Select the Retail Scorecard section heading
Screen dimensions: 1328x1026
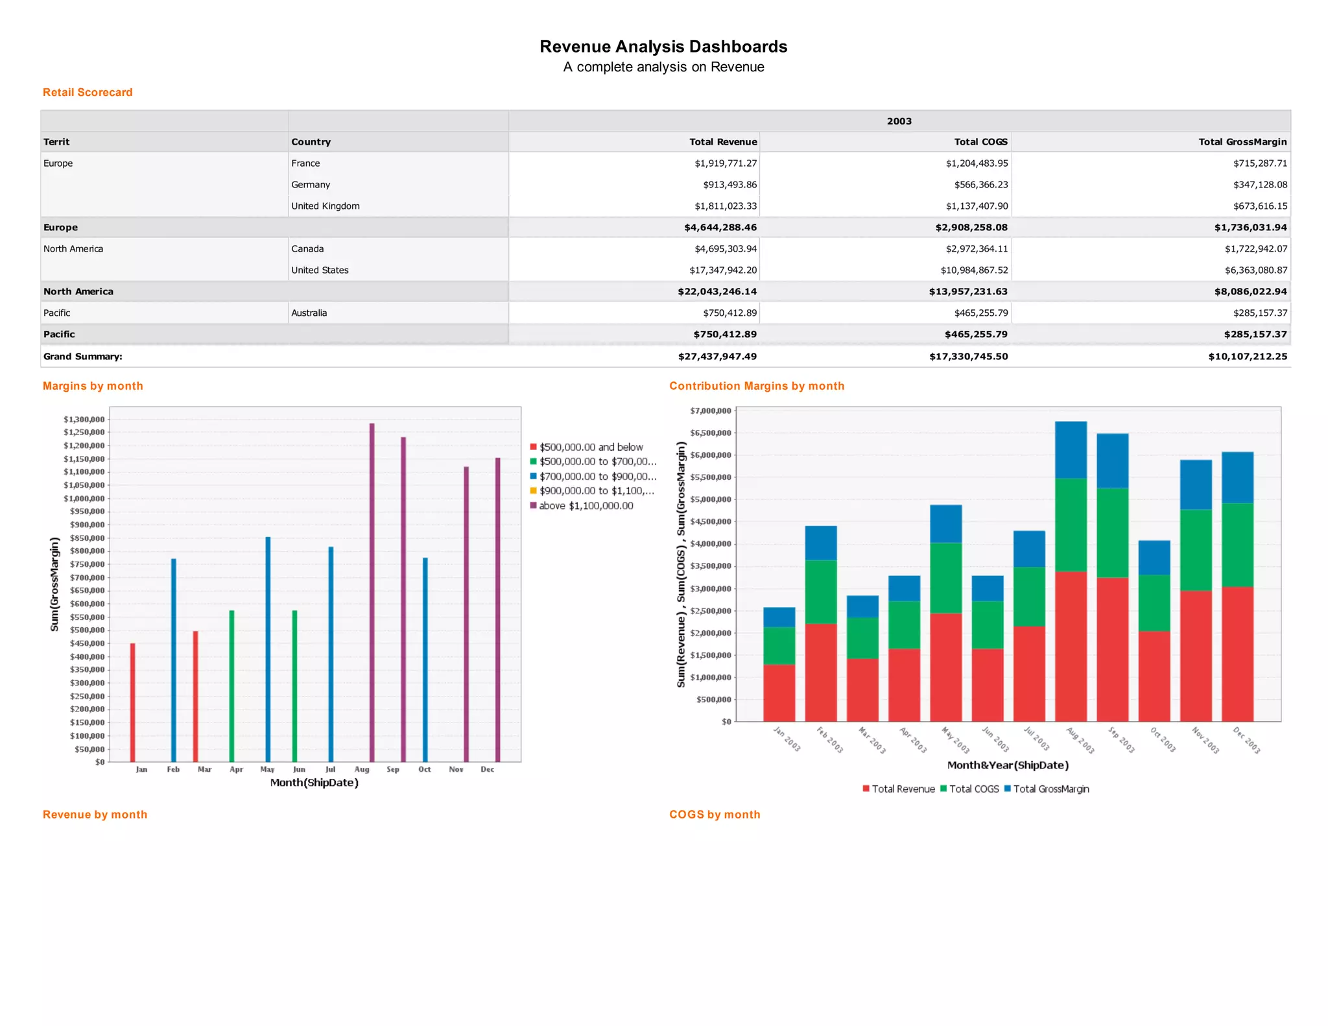(88, 92)
